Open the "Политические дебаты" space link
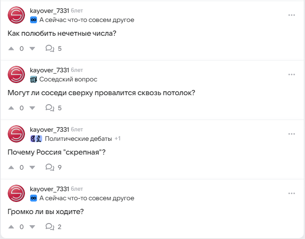Screen dimensions: 305x239 click(78, 139)
